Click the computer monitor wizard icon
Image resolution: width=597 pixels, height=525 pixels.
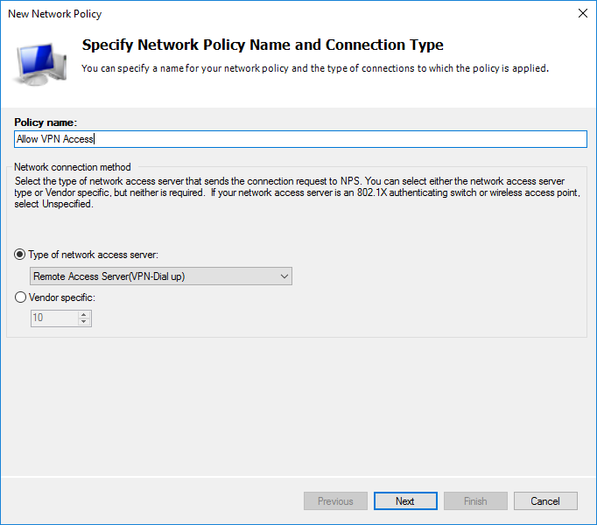click(40, 64)
